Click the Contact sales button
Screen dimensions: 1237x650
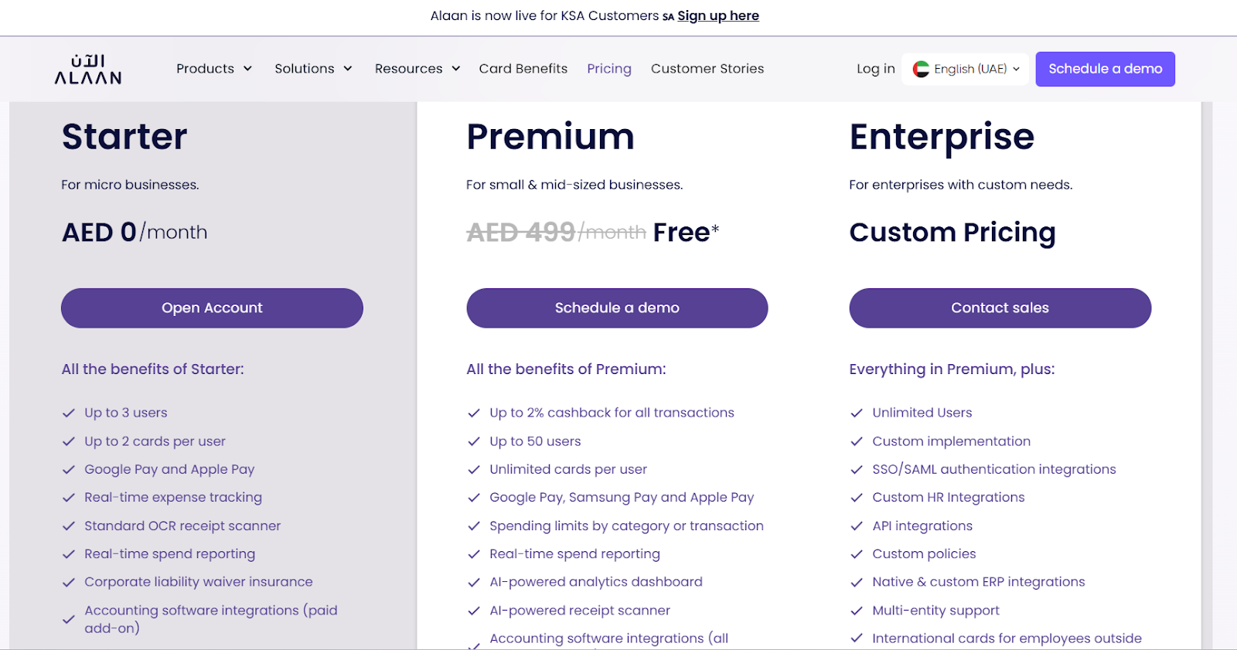click(x=1000, y=308)
